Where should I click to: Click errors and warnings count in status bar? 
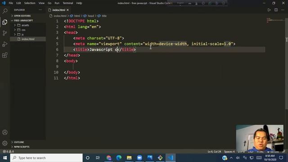(x=8, y=152)
